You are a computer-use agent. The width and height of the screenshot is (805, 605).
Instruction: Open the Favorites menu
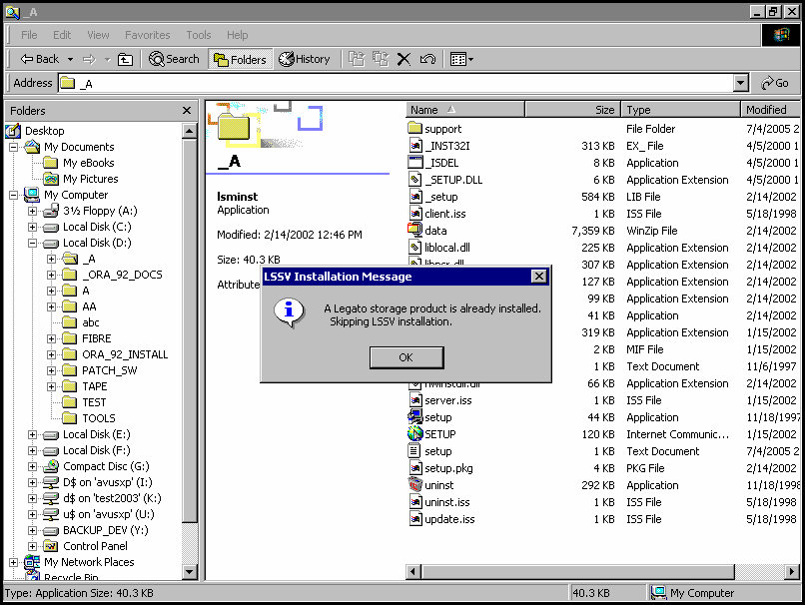point(148,35)
